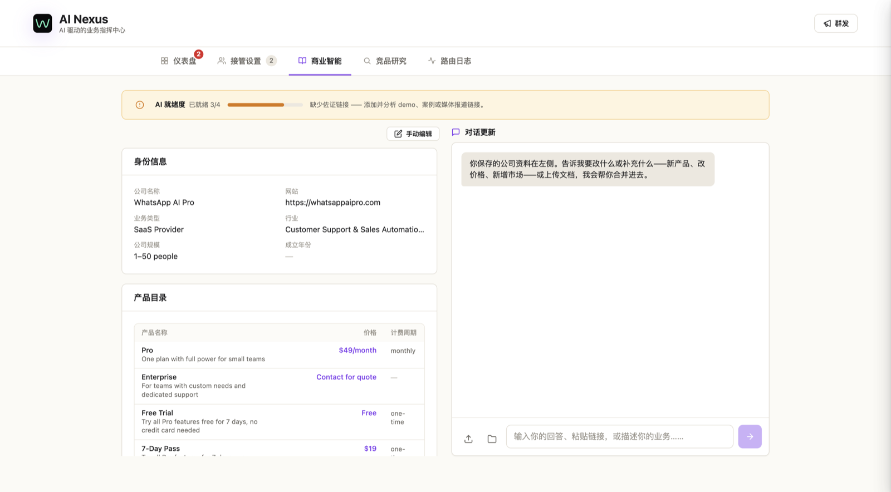This screenshot has height=492, width=891.
Task: Click the magnifier icon of the 竞品研究 tab
Action: tap(367, 61)
